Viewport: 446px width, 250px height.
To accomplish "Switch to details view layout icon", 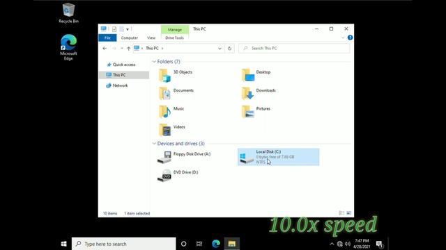I will click(341, 213).
